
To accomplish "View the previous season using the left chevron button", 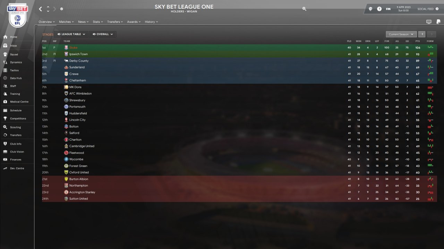I will tap(422, 34).
